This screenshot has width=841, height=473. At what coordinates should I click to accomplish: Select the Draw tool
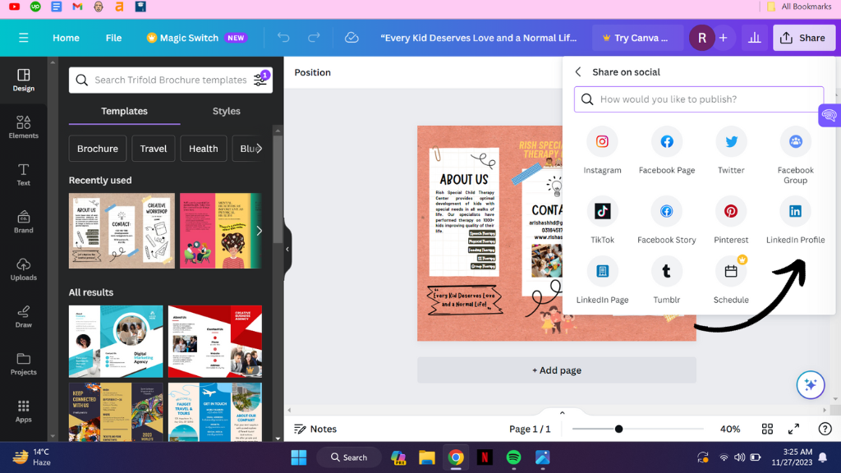pyautogui.click(x=24, y=317)
